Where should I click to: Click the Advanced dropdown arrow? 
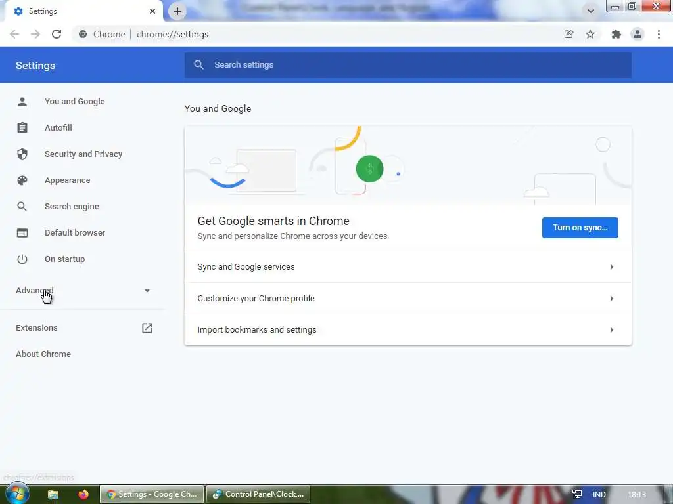(x=147, y=291)
